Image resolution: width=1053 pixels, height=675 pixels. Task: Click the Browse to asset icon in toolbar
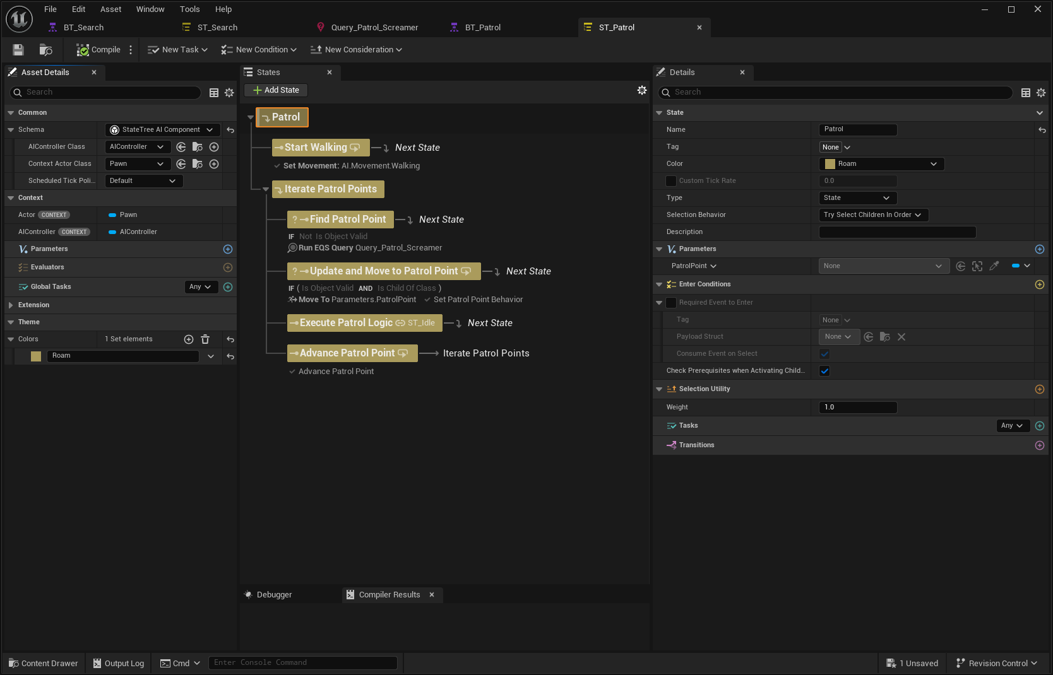click(45, 50)
